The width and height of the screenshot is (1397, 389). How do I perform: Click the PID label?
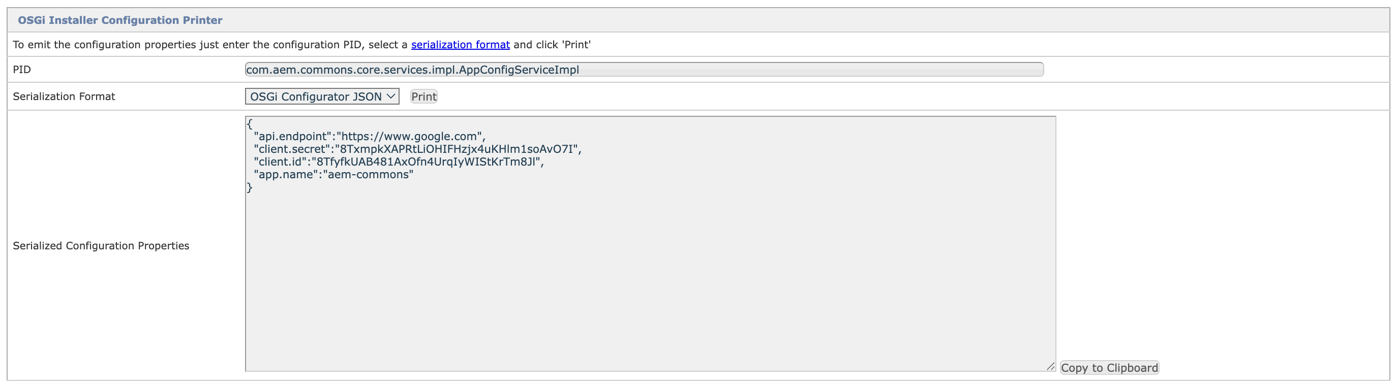click(22, 70)
